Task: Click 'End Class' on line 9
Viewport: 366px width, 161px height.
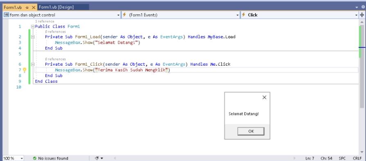Action: (x=46, y=81)
